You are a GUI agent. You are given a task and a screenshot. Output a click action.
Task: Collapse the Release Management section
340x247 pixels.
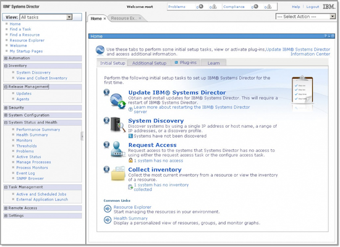tap(6, 86)
